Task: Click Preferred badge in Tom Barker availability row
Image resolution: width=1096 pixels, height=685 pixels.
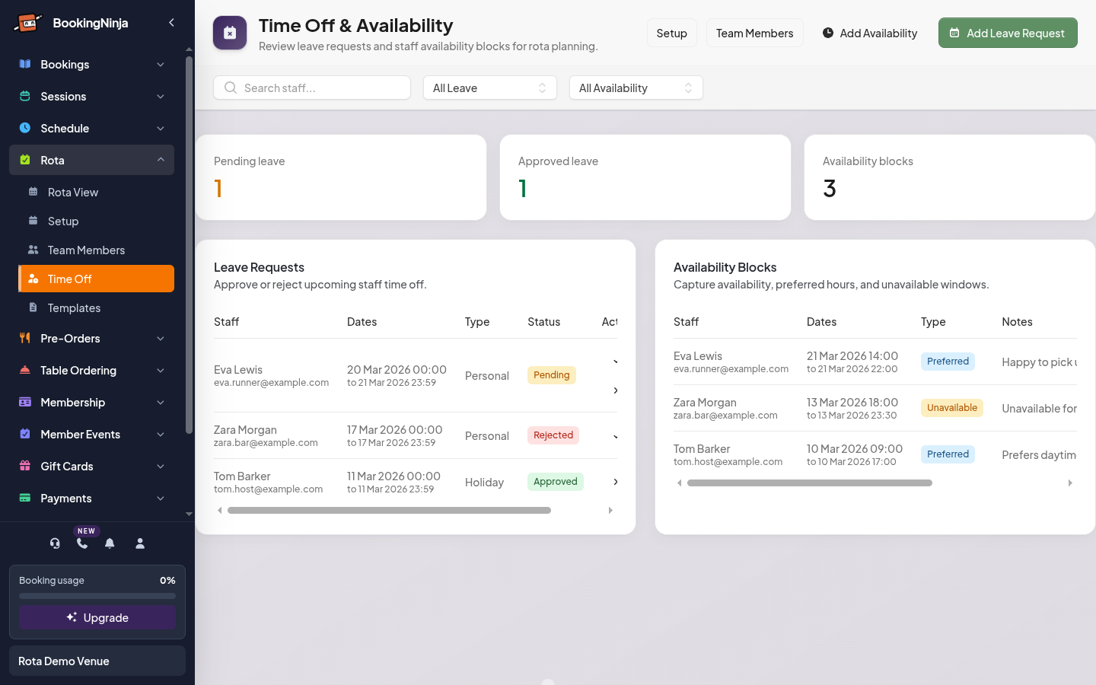Action: (x=948, y=454)
